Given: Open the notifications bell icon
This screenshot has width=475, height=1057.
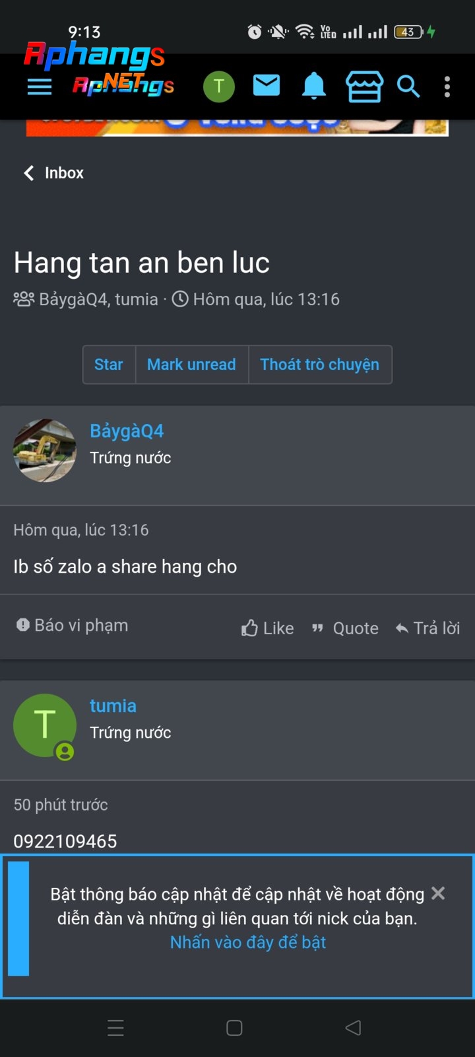Looking at the screenshot, I should (x=314, y=86).
